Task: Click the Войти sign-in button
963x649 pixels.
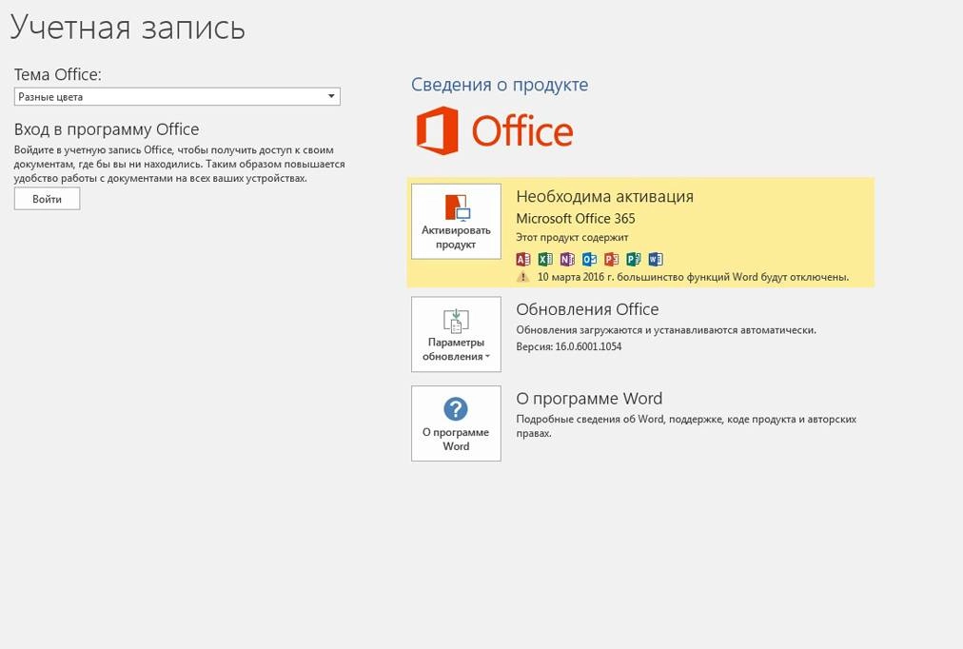Action: (48, 199)
